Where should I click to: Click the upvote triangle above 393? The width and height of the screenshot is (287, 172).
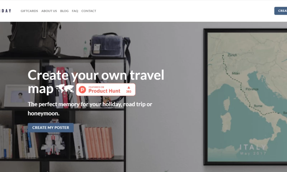click(x=128, y=87)
